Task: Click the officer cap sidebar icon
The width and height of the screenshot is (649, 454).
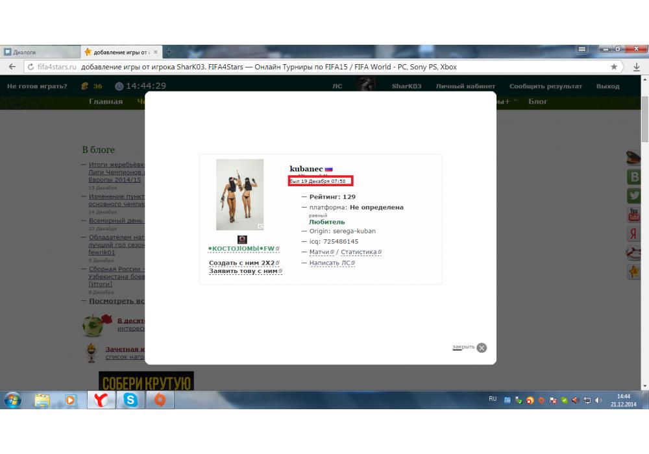Action: click(x=633, y=158)
